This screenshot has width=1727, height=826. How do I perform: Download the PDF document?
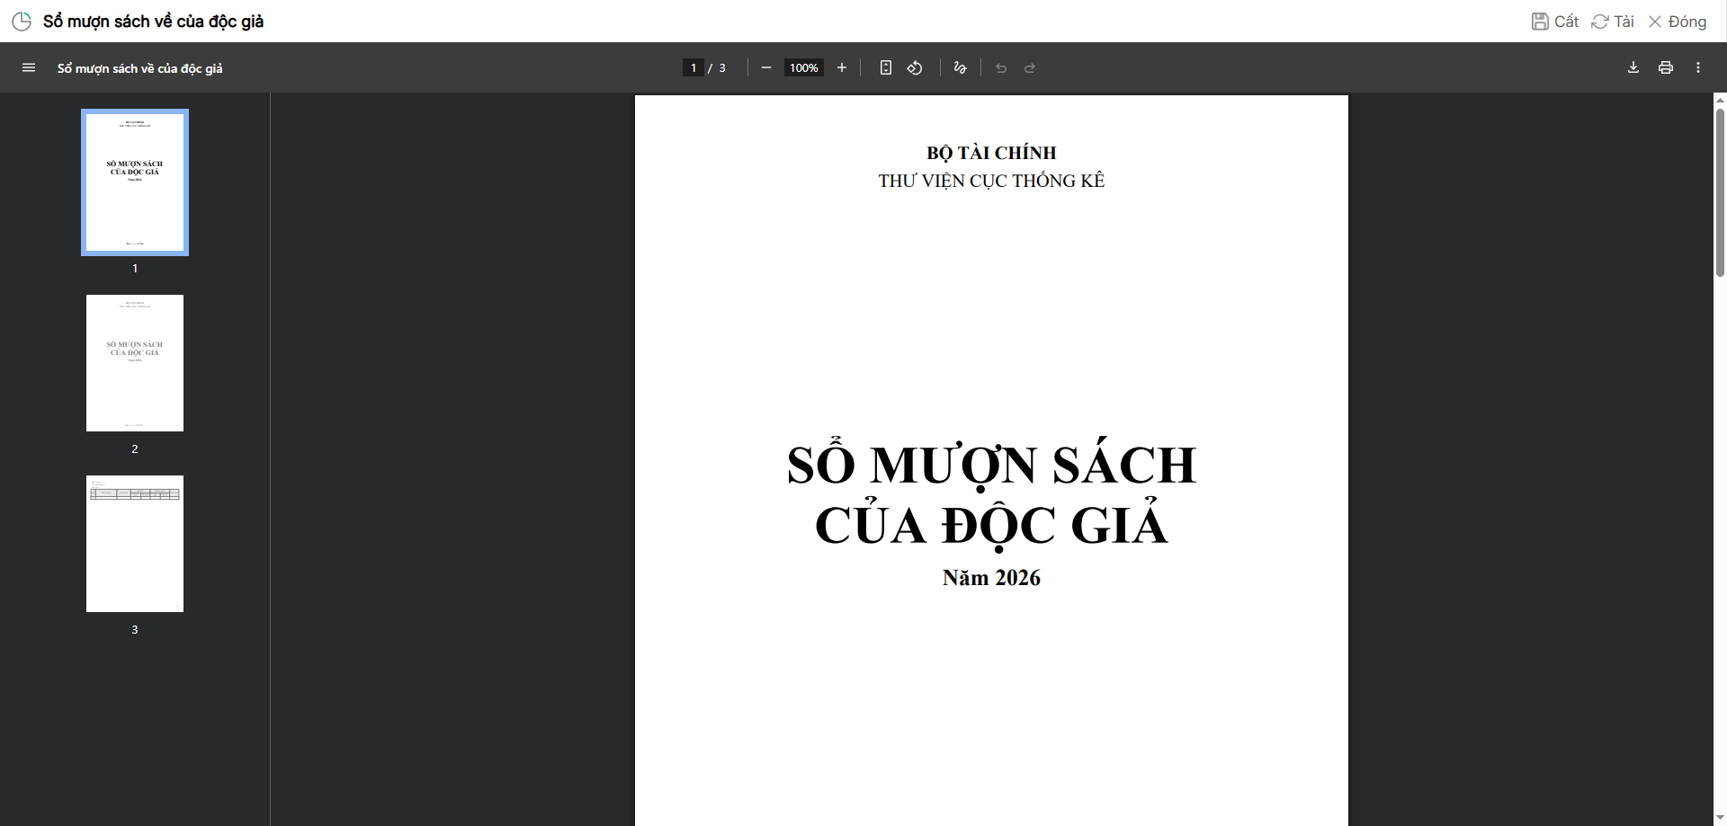[1633, 68]
